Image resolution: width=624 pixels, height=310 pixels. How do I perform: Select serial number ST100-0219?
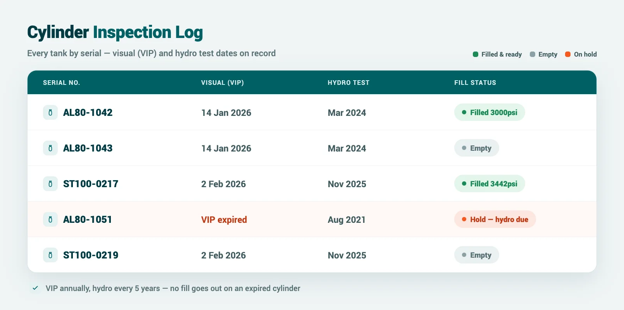tap(91, 255)
